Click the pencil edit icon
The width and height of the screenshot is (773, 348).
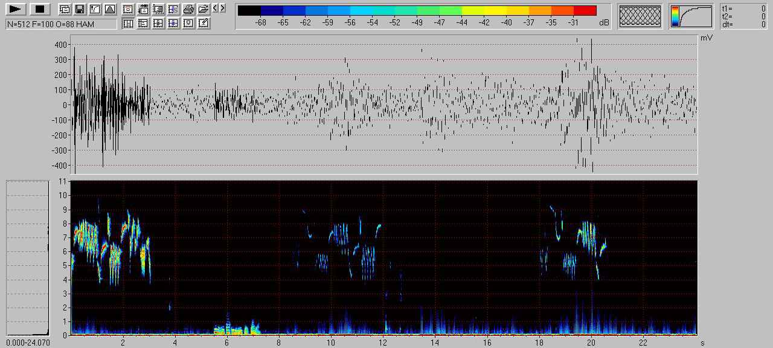(204, 24)
